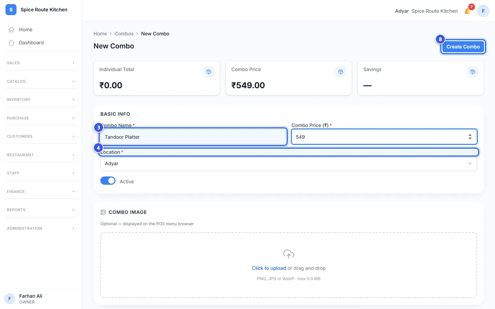This screenshot has height=309, width=495.
Task: Click the Spice Route Kitchen text in top bar
Action: click(434, 11)
